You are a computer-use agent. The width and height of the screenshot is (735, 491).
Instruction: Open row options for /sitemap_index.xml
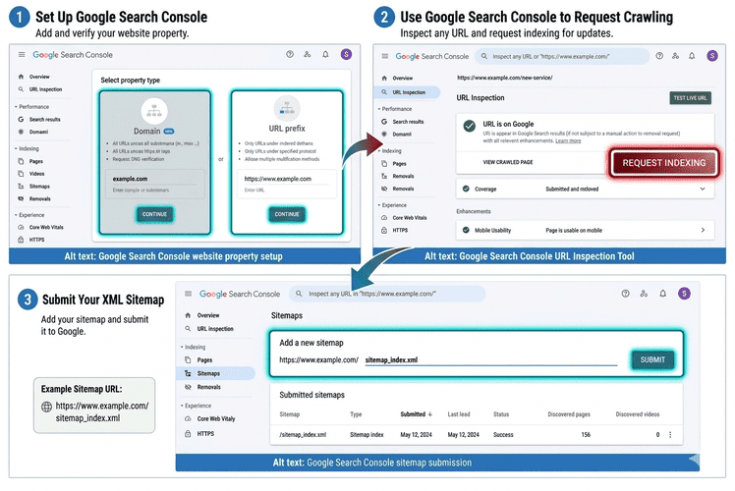[670, 435]
